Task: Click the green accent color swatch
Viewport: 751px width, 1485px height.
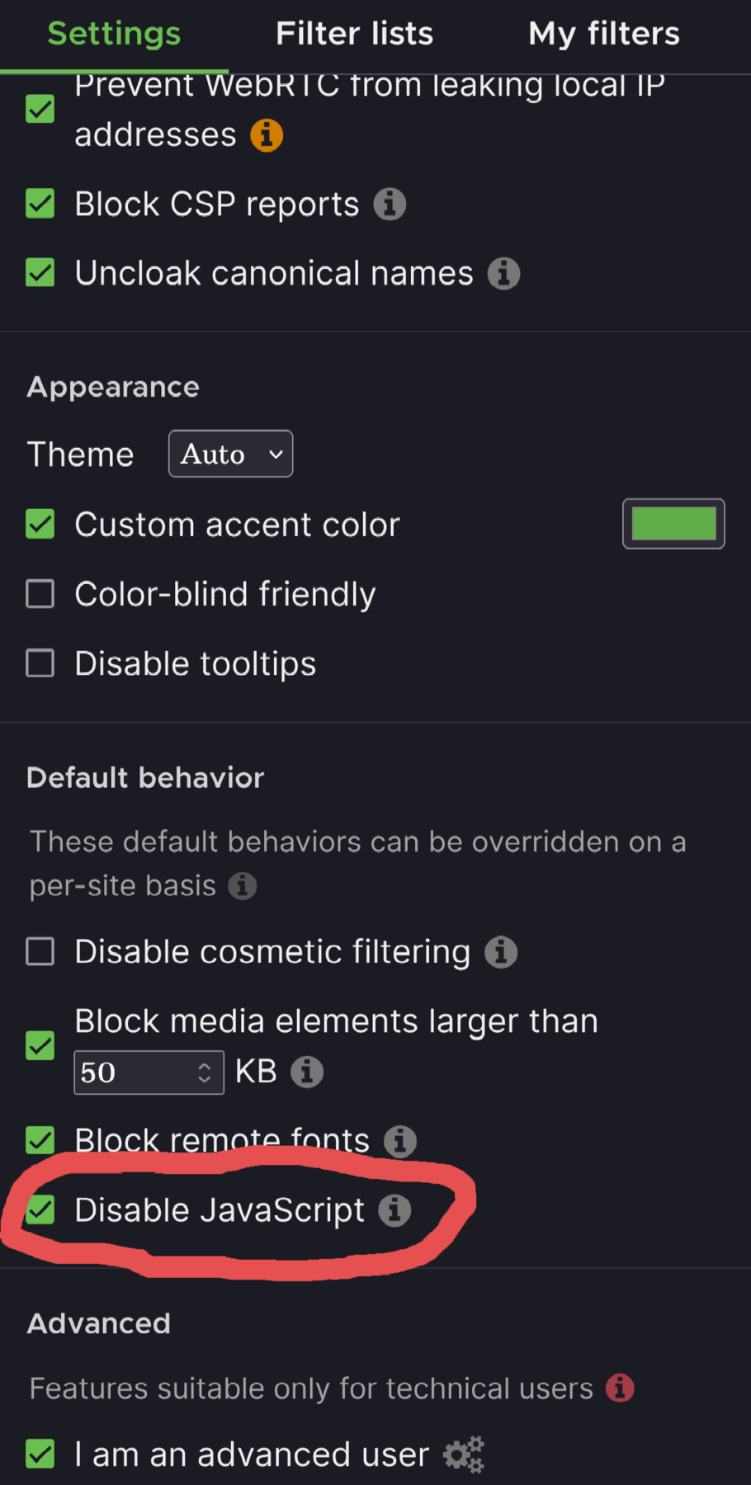Action: tap(673, 524)
